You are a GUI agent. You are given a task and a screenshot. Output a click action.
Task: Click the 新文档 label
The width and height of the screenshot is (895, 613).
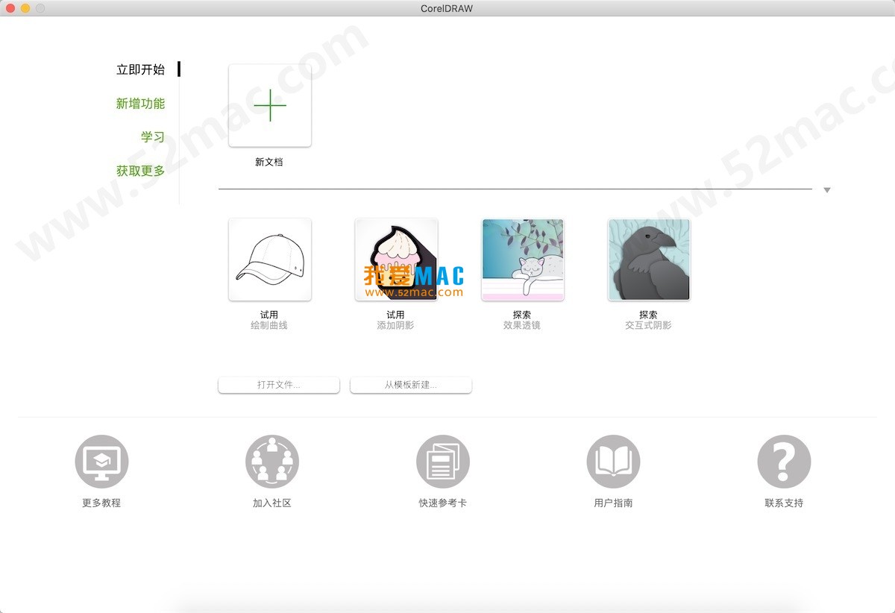click(x=269, y=162)
